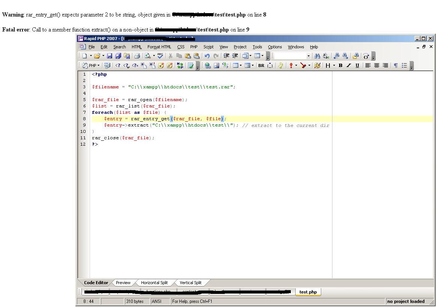
Task: Switch to the Preview tab
Action: [x=123, y=283]
